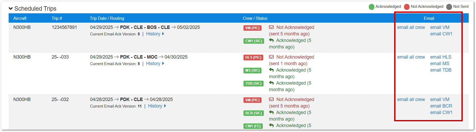The height and width of the screenshot is (132, 476).
Task: Click the email BCR link
Action: (441, 106)
